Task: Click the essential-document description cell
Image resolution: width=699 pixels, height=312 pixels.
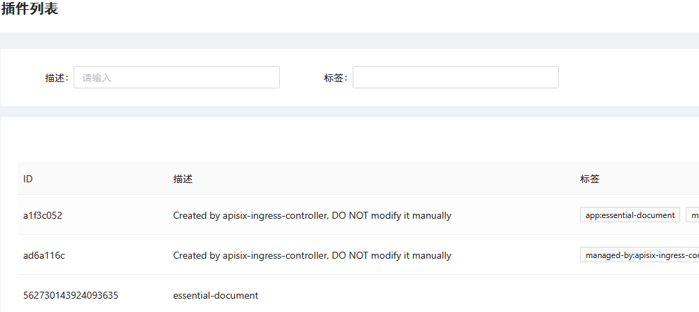Action: click(x=215, y=295)
